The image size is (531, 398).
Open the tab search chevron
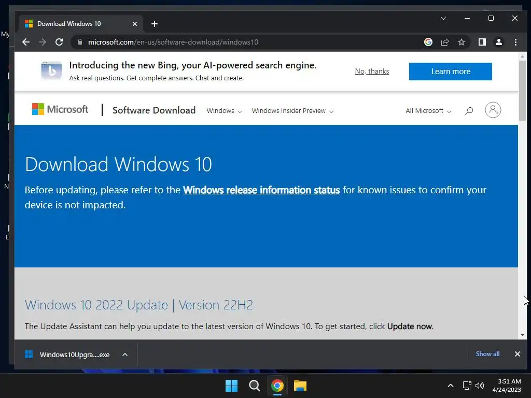click(x=443, y=18)
